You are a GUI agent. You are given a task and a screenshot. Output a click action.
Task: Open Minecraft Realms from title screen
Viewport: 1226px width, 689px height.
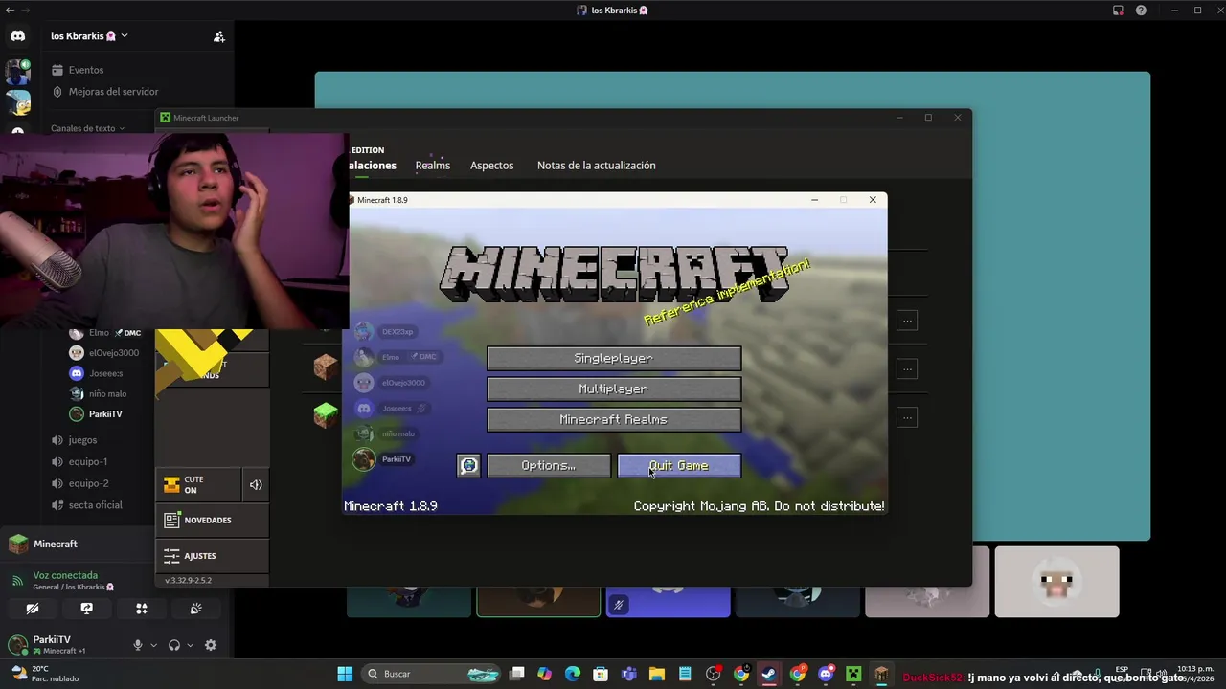[613, 419]
